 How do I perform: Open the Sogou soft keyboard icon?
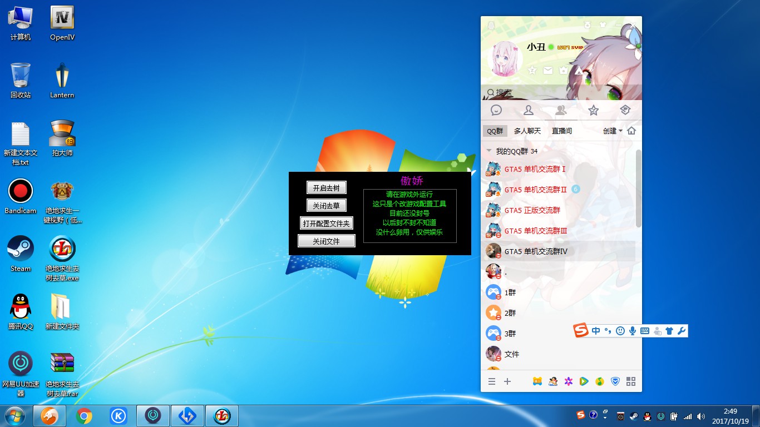point(645,331)
